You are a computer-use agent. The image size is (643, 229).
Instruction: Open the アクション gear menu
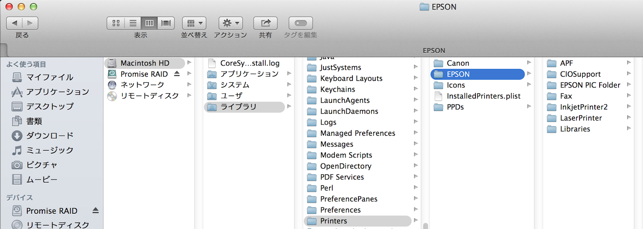[x=231, y=23]
